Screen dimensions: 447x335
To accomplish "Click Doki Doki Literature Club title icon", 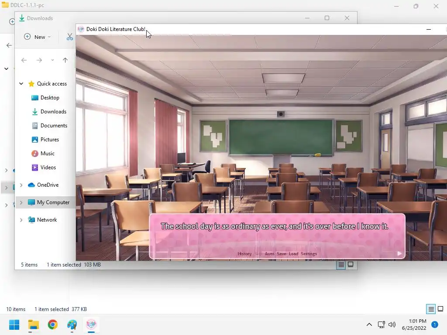I will 81,29.
